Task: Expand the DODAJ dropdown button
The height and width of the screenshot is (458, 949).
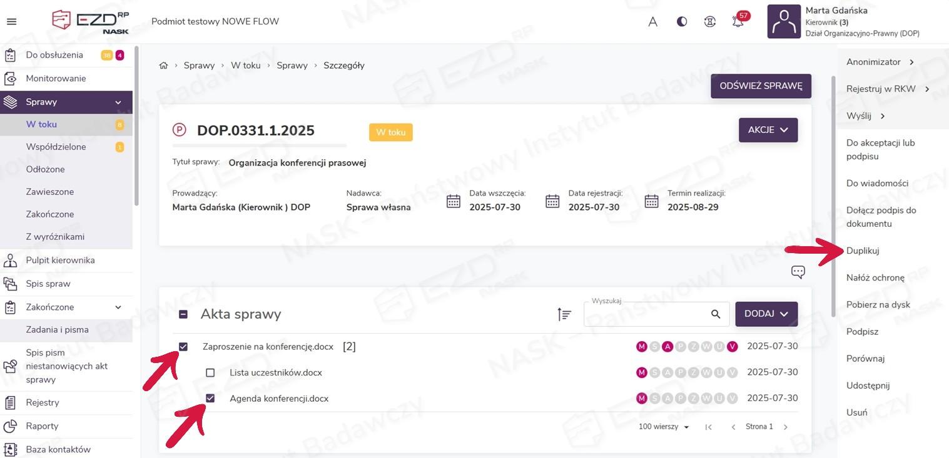Action: 766,314
